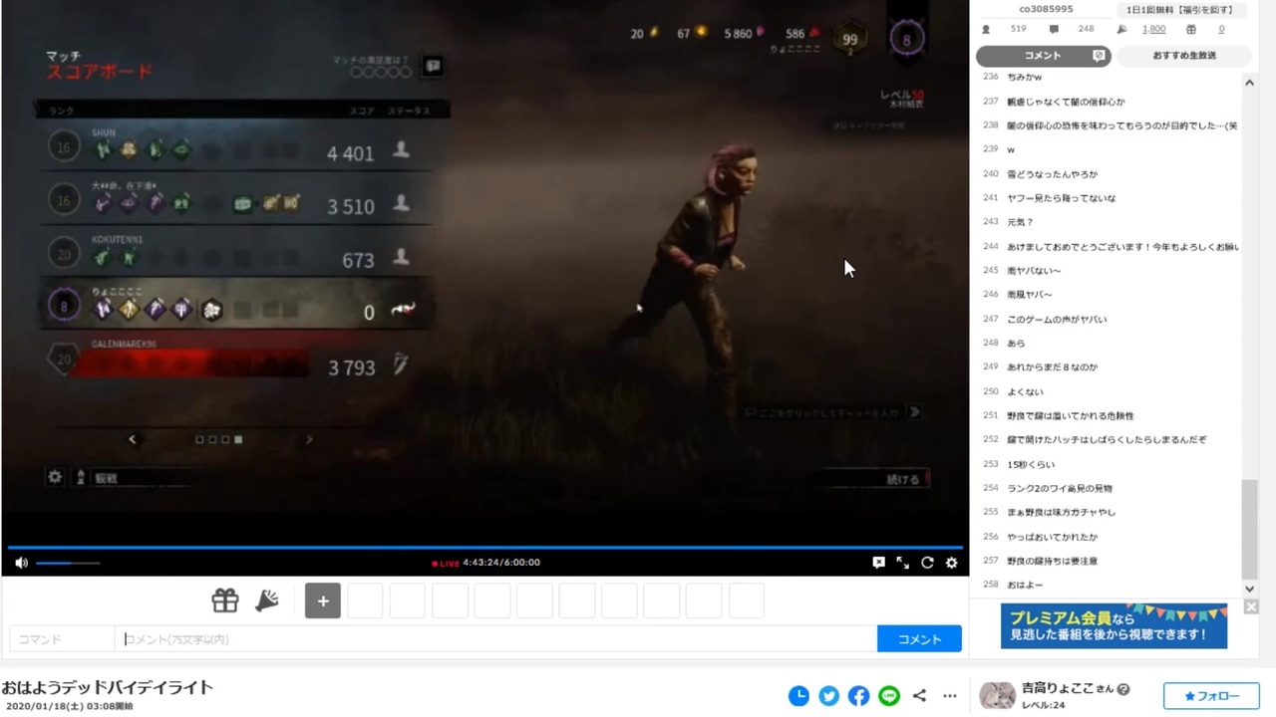This screenshot has height=717, width=1276.
Task: Click the 観戦 spectate option in game
Action: pos(106,478)
